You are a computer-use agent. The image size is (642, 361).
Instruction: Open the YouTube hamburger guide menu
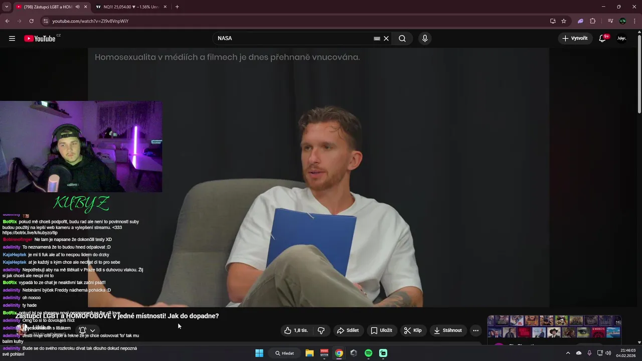click(12, 39)
